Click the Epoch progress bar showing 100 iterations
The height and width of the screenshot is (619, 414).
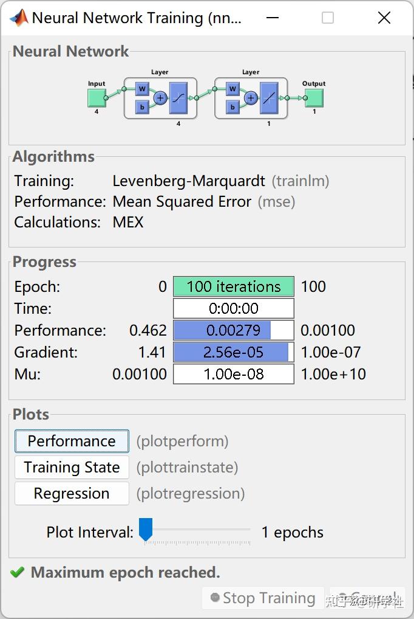pyautogui.click(x=233, y=286)
